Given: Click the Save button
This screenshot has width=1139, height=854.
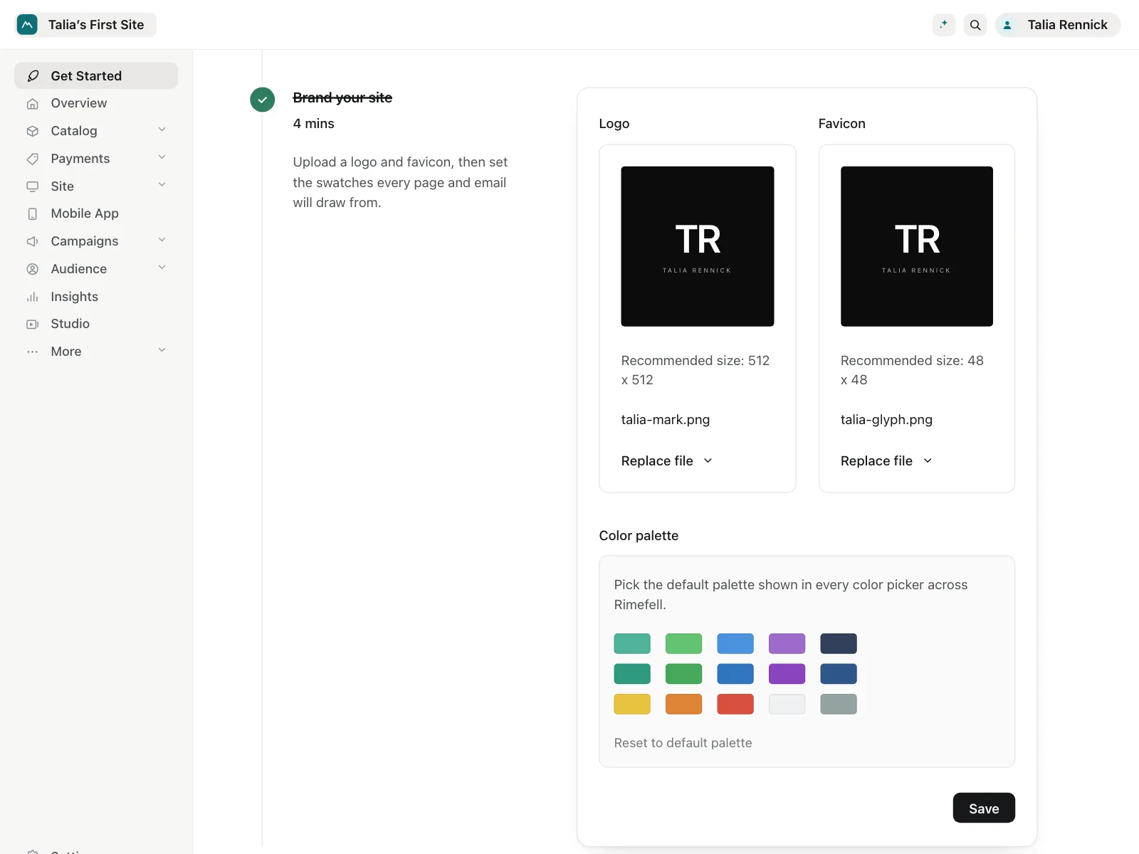Looking at the screenshot, I should click(x=984, y=808).
